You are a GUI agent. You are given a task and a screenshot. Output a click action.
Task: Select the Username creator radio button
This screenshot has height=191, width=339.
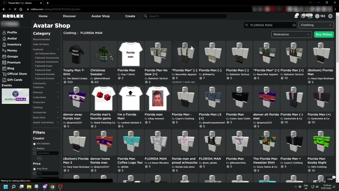34,153
